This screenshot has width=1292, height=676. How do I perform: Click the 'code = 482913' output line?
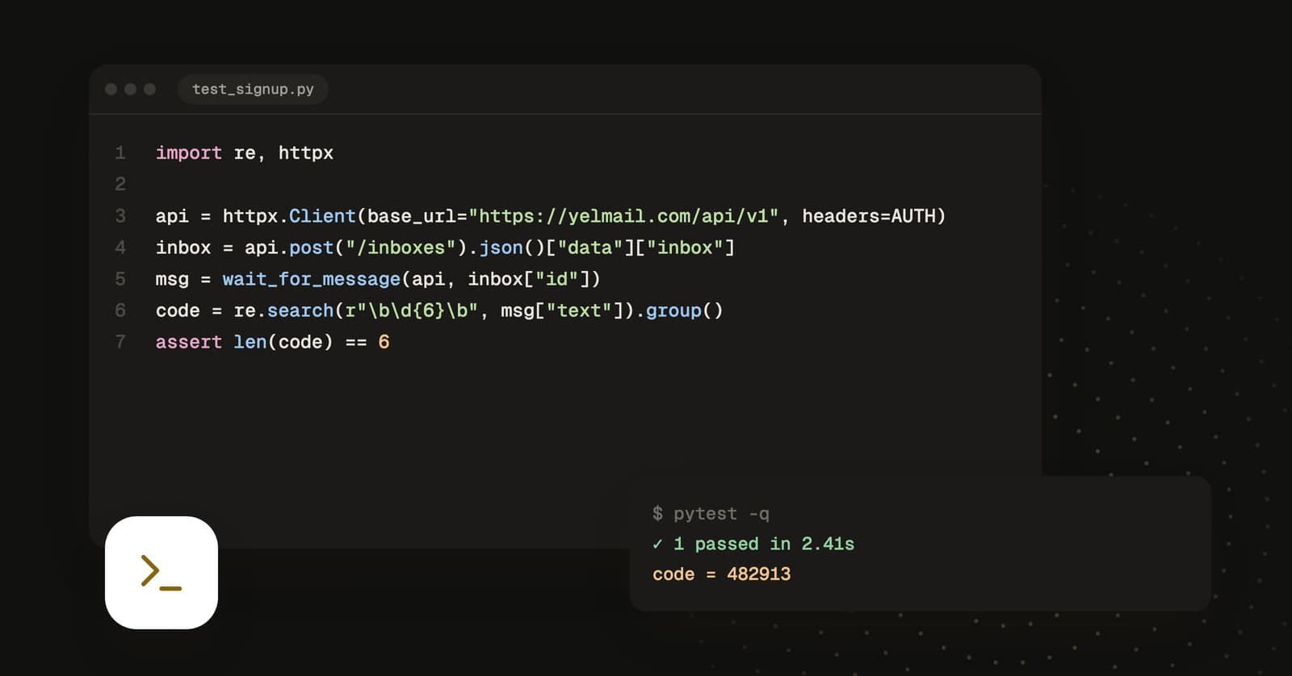pos(721,574)
